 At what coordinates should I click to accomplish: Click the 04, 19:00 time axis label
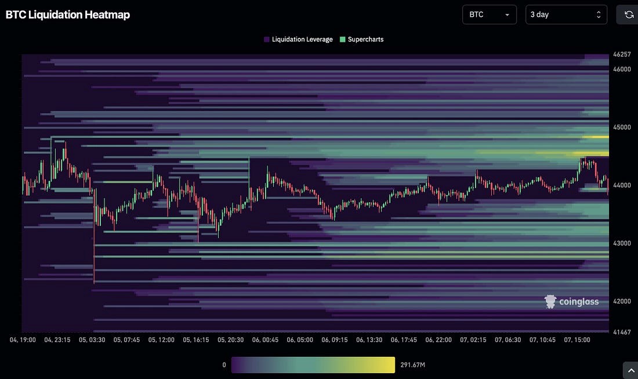pos(23,340)
